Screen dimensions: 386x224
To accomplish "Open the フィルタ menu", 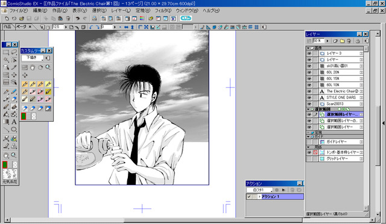I will click(163, 11).
